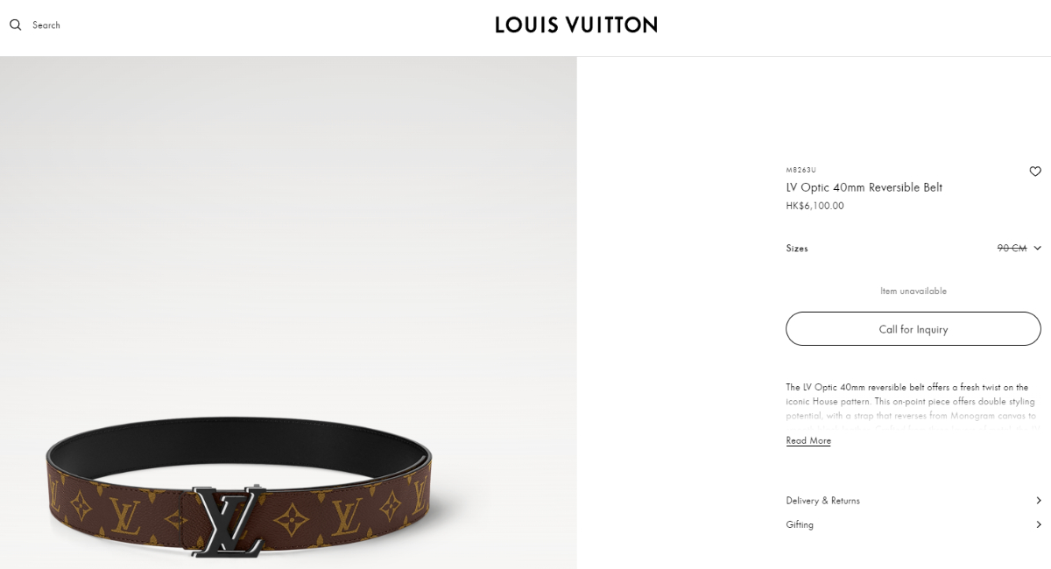Click the HK$6,100.00 price text
The height and width of the screenshot is (569, 1051).
pos(815,206)
